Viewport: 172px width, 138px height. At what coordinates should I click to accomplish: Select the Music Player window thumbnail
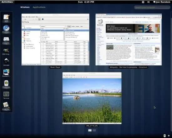coord(55,40)
